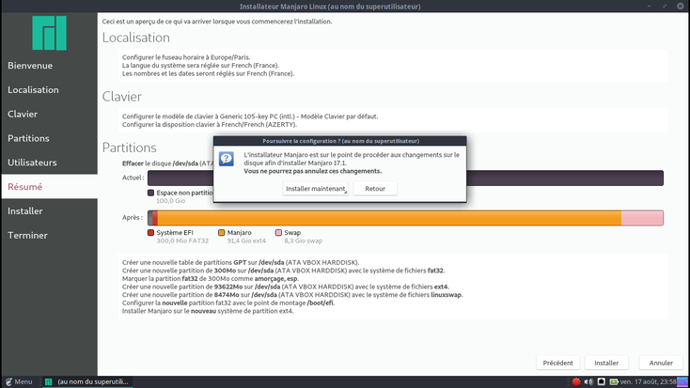Click the orange Manjaro segment in Après bar
690x388 pixels.
click(389, 218)
